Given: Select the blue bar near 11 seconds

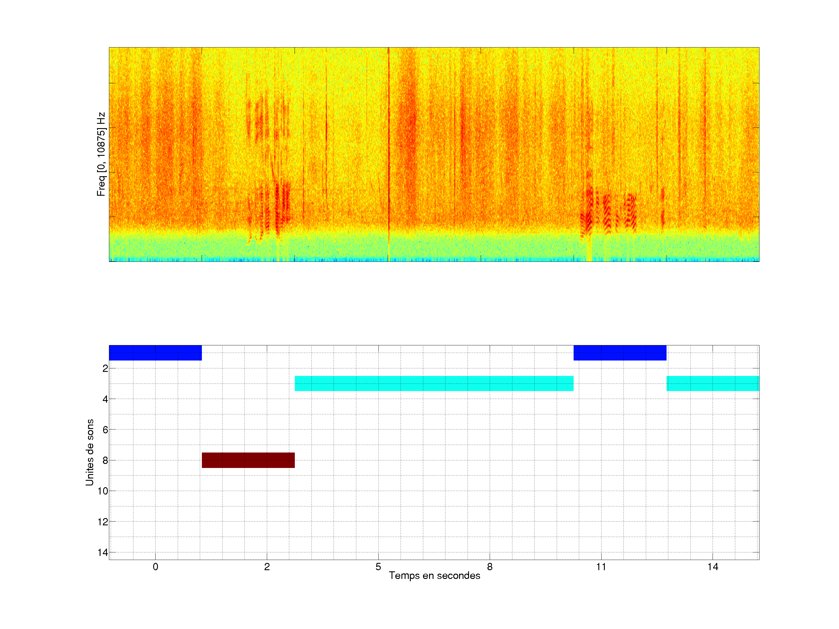Looking at the screenshot, I should [x=620, y=353].
